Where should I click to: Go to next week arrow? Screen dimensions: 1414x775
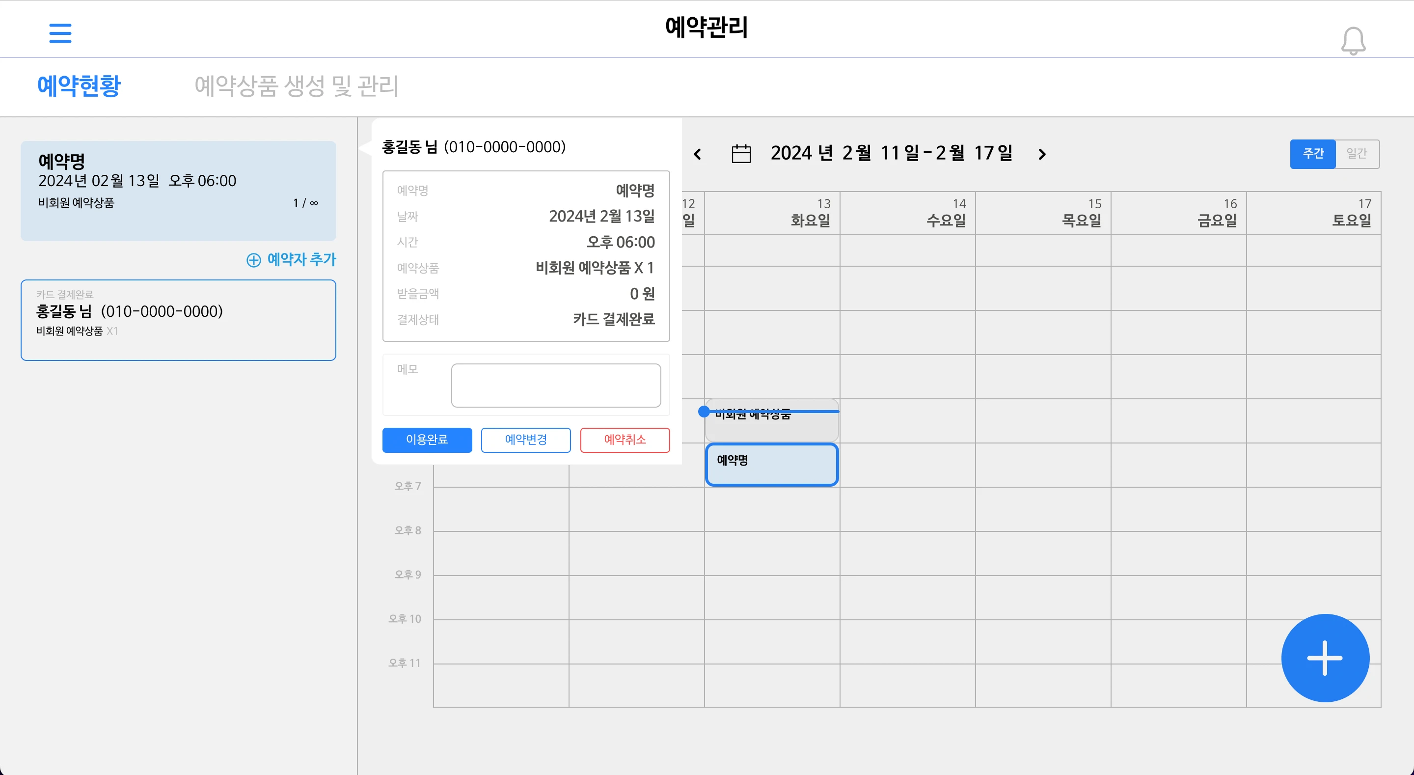(1042, 154)
